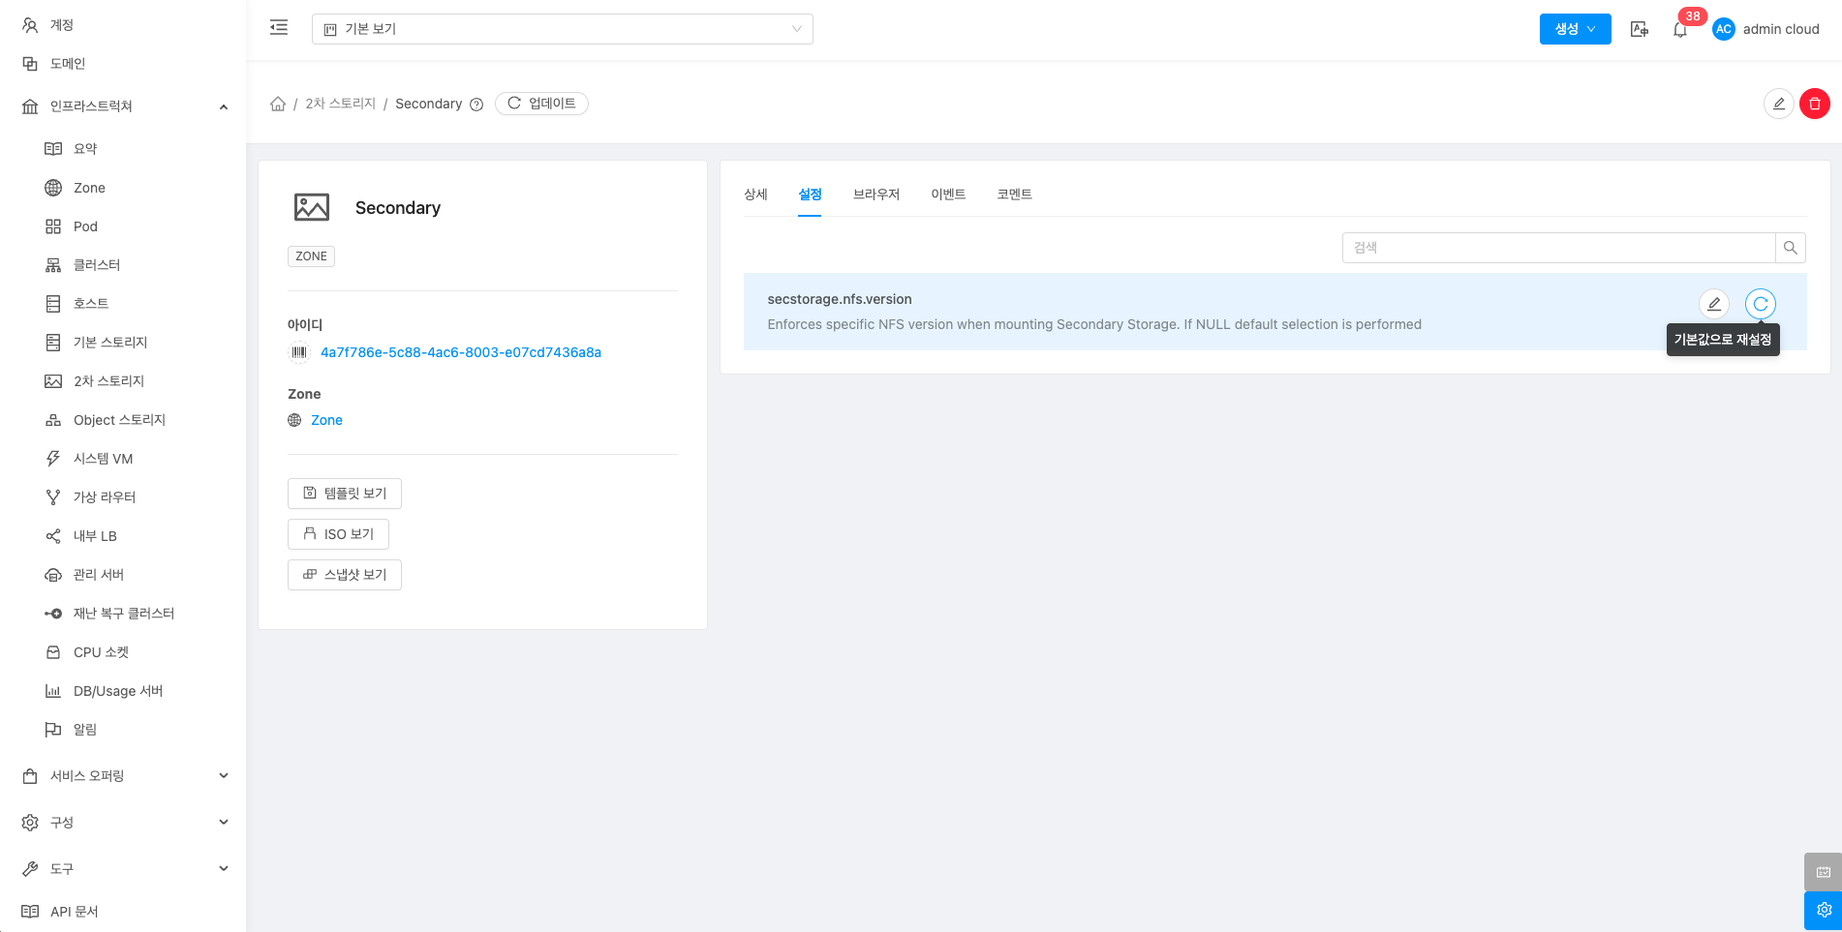
Task: Click the 검색 search input field
Action: point(1557,248)
